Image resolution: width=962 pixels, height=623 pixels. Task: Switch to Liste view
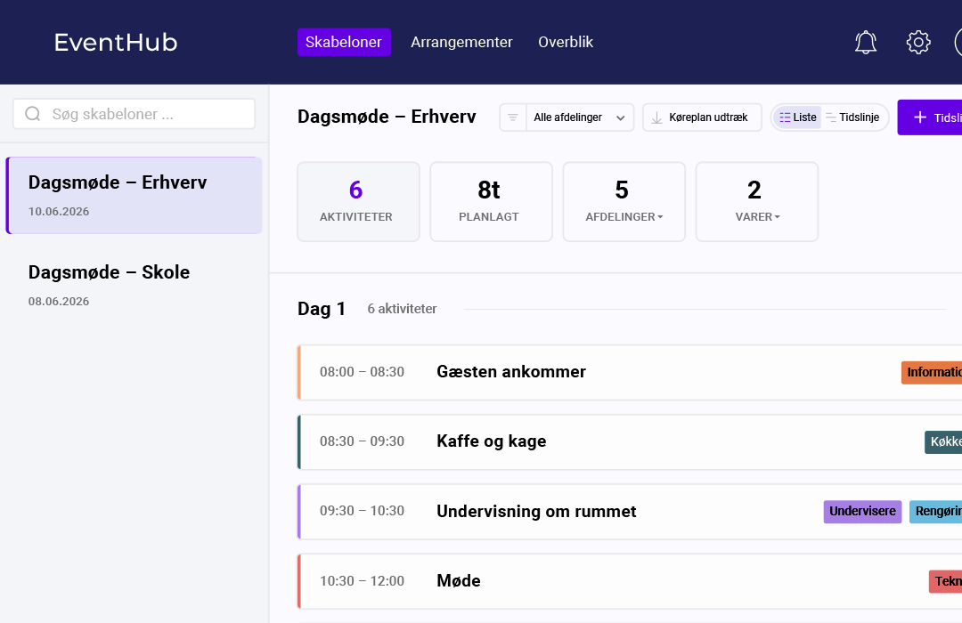tap(797, 117)
